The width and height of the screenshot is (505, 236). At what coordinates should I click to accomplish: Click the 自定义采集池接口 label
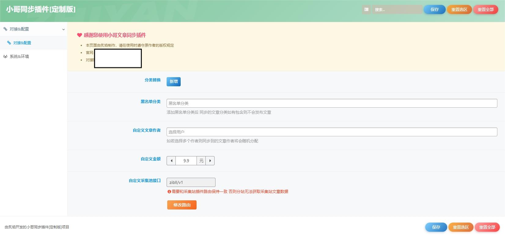(145, 181)
